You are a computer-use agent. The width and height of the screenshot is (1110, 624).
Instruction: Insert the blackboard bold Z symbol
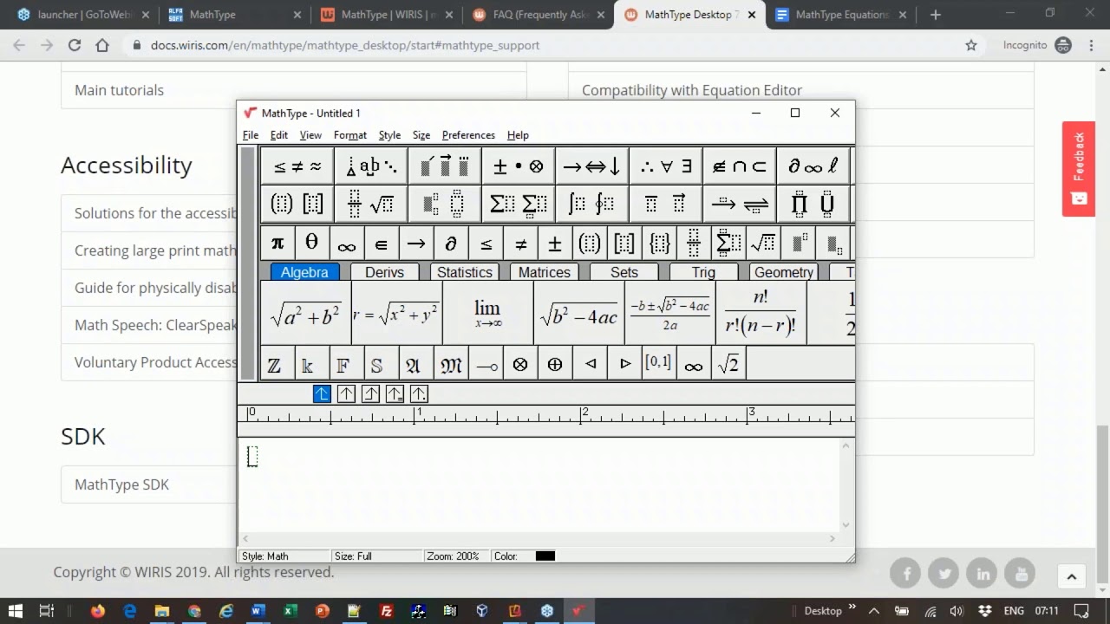click(x=275, y=365)
